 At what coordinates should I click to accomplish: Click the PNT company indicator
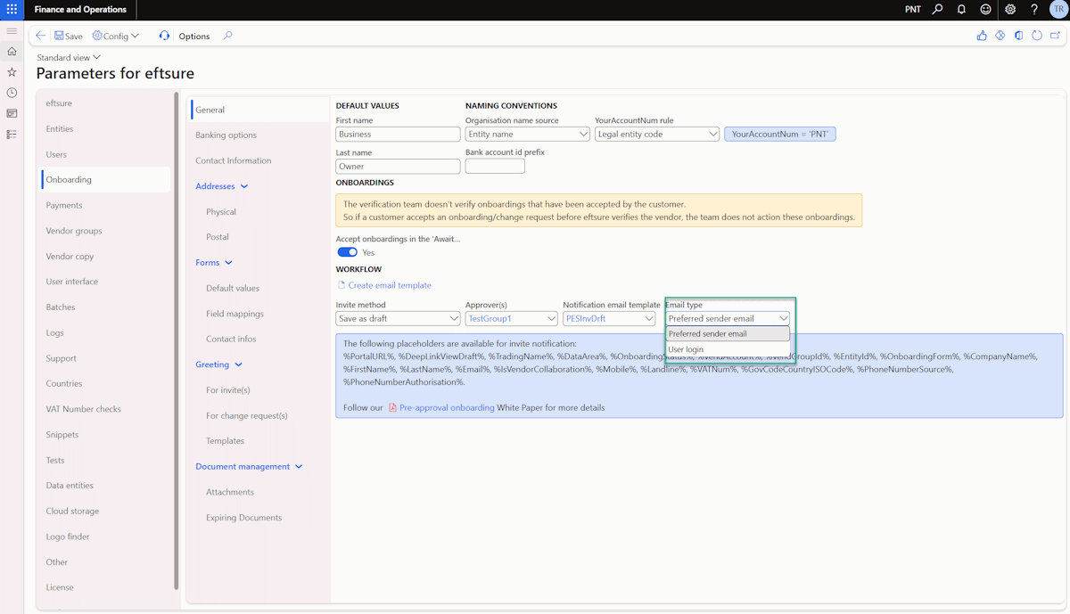tap(913, 9)
